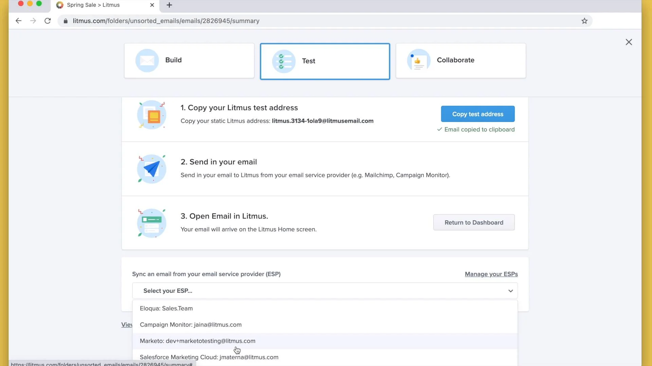The width and height of the screenshot is (652, 366).
Task: Click the Test checklist icon
Action: [284, 61]
